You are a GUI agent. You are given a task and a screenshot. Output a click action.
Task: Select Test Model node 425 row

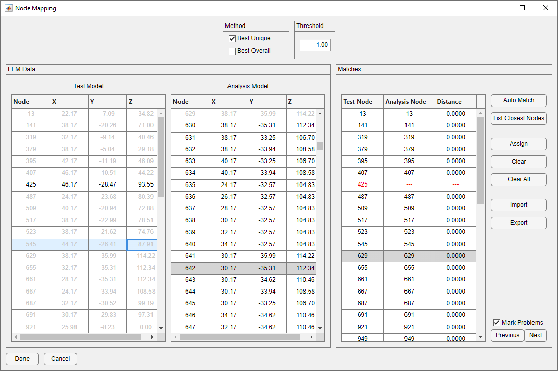84,184
